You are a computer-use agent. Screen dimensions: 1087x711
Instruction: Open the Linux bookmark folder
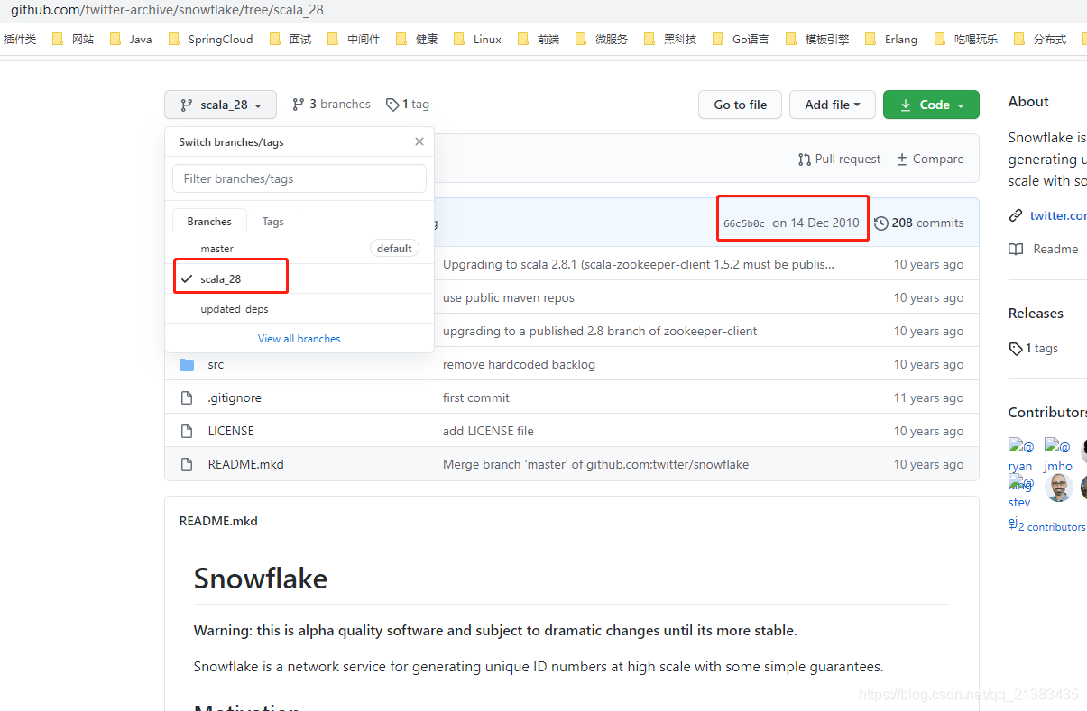(x=477, y=39)
